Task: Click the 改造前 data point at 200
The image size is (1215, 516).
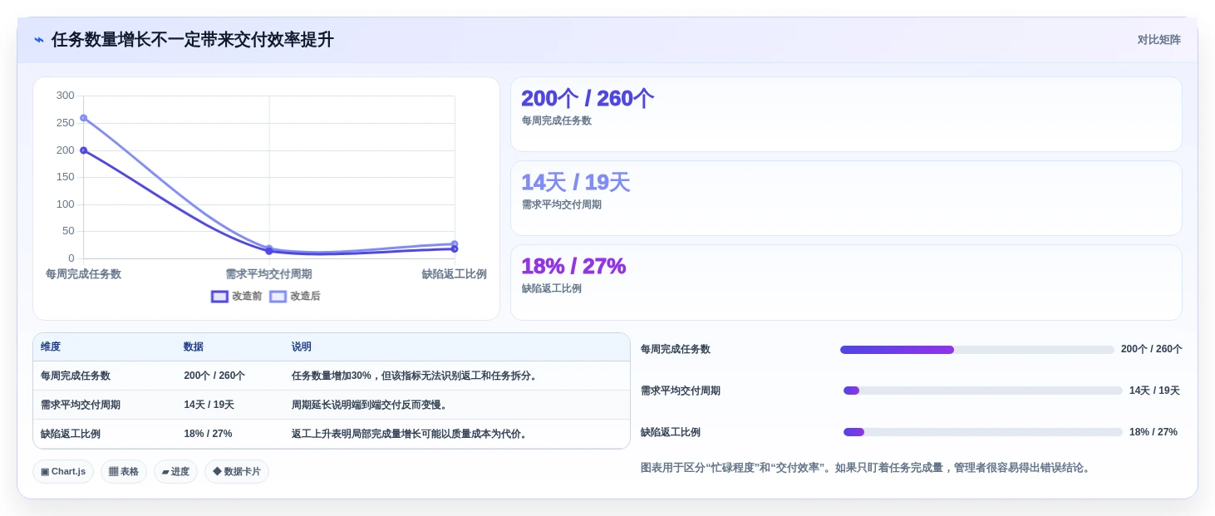Action: 83,150
